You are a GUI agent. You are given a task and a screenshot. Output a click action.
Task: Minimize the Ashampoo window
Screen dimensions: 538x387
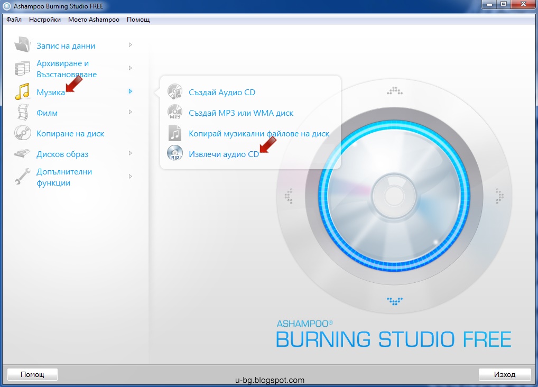pyautogui.click(x=489, y=4)
